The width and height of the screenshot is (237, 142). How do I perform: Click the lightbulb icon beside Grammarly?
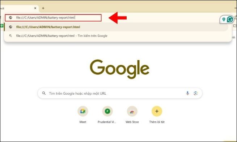(x=224, y=19)
